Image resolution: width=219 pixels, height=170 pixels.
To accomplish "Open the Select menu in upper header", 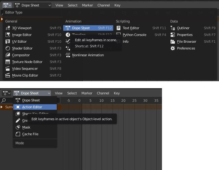I will point(72,5).
